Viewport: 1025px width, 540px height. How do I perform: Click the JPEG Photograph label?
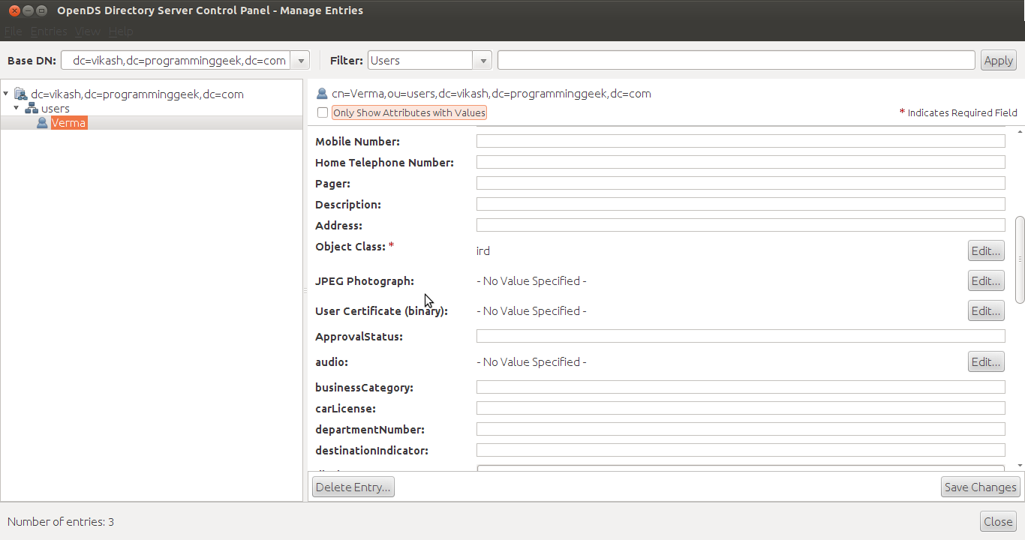(365, 281)
